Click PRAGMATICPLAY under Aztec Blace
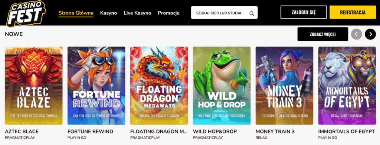Viewport: 380px width, 145px height. click(20, 138)
